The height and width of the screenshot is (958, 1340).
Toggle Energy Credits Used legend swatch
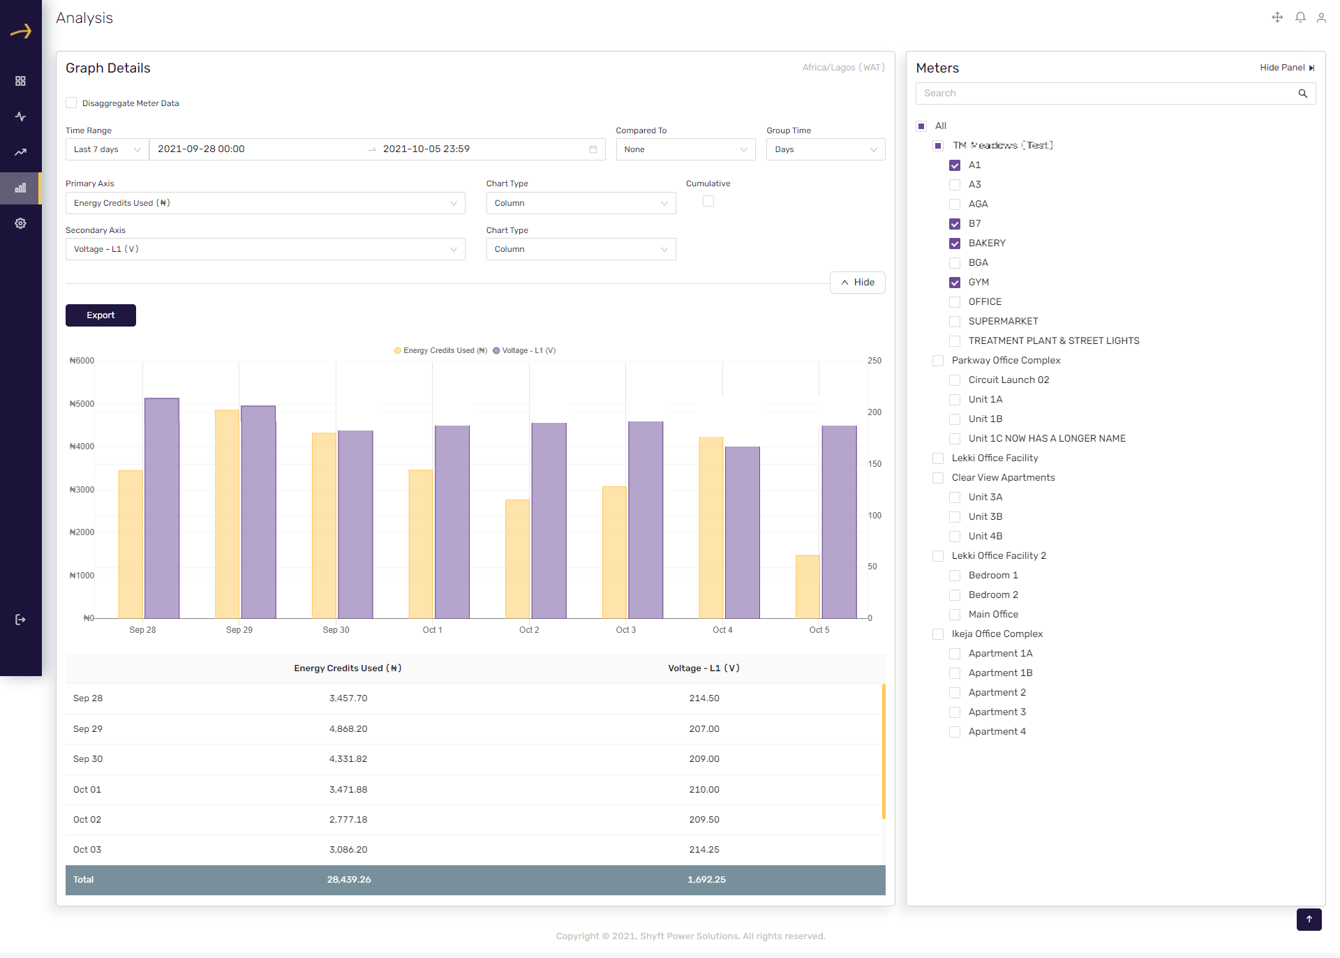[398, 351]
